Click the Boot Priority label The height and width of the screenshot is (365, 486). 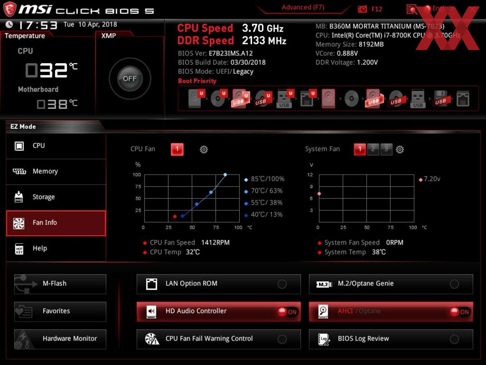pos(197,81)
